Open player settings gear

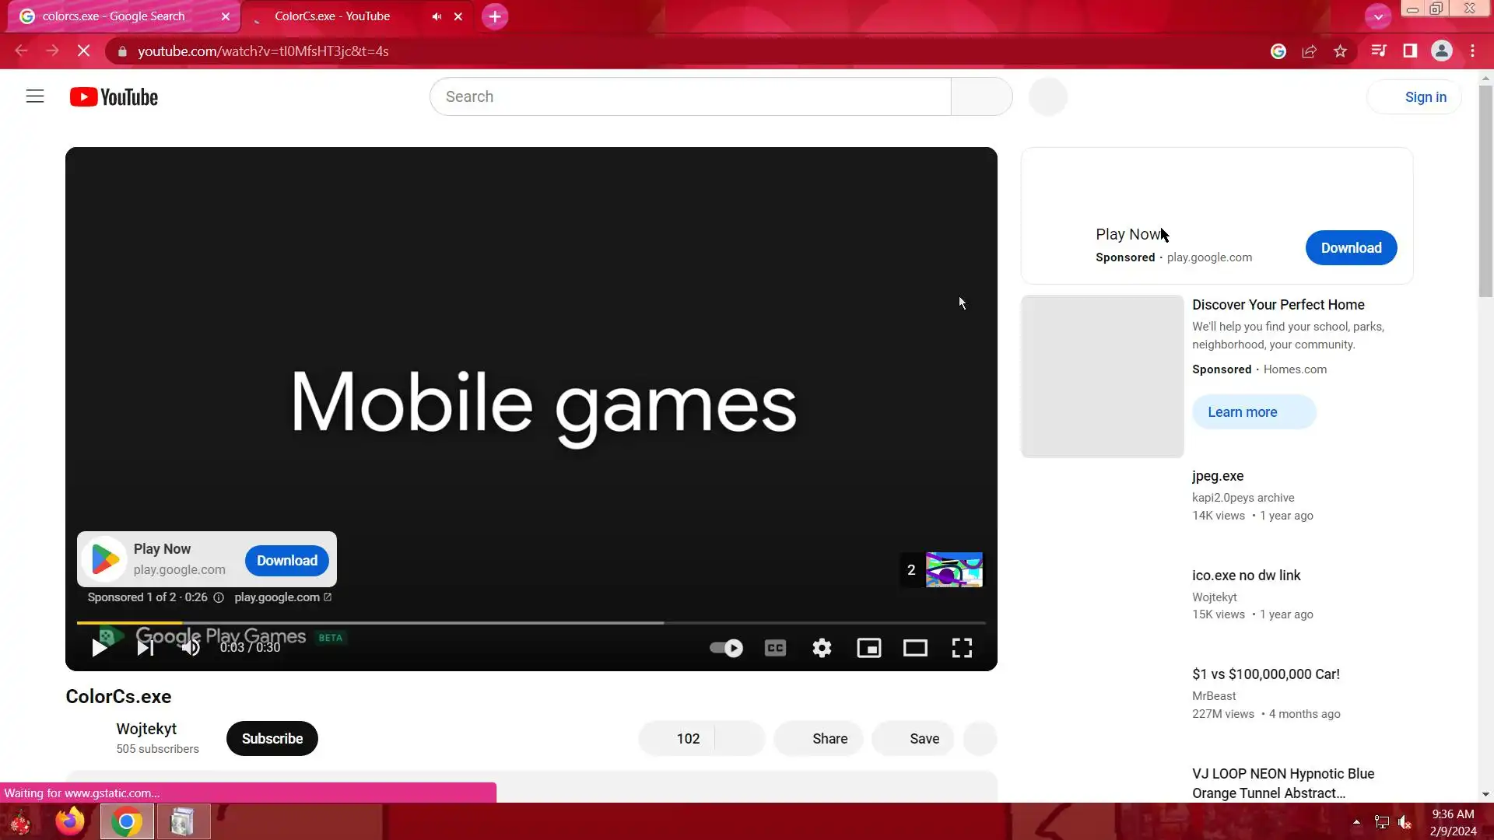(x=822, y=648)
